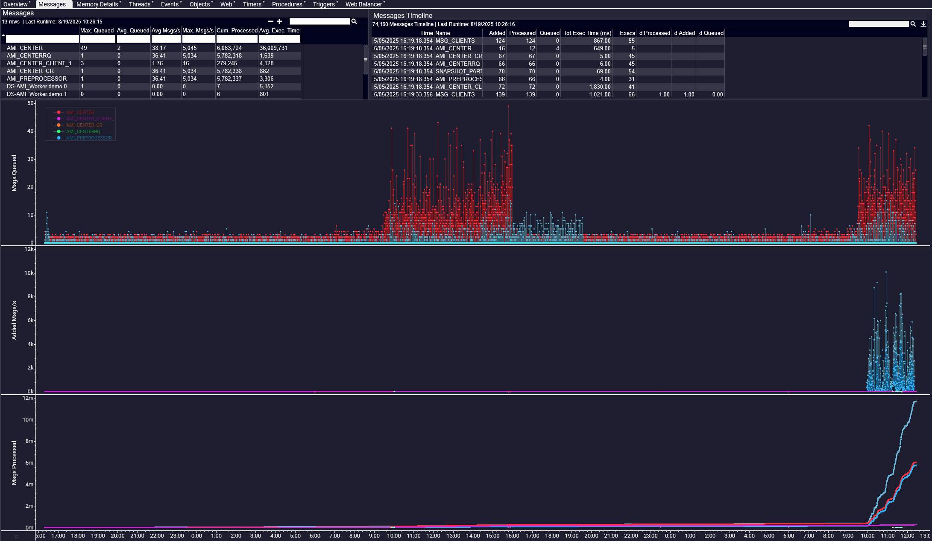Click the Messages table vertical scrollbar handle
This screenshot has height=541, width=932.
(366, 60)
